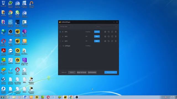The height and width of the screenshot is (99, 177).
Task: Click the Creating... status of LDPlayer
Action: 88,46
